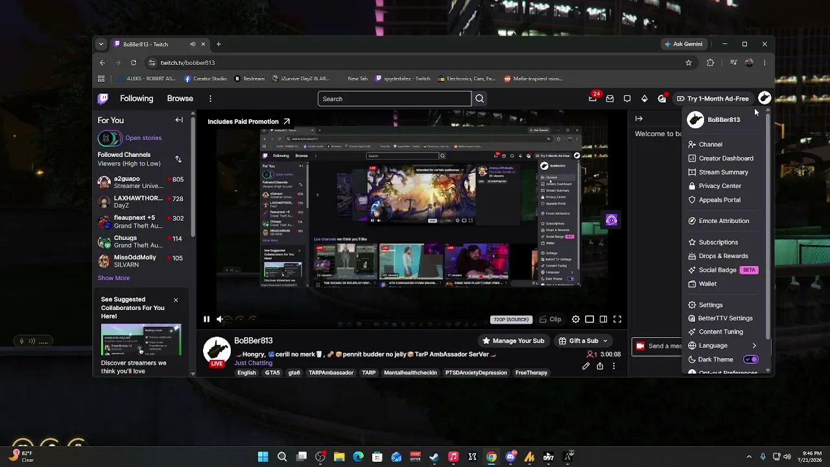The image size is (830, 467).
Task: Open the Bits diamond icon in top nav
Action: click(644, 99)
